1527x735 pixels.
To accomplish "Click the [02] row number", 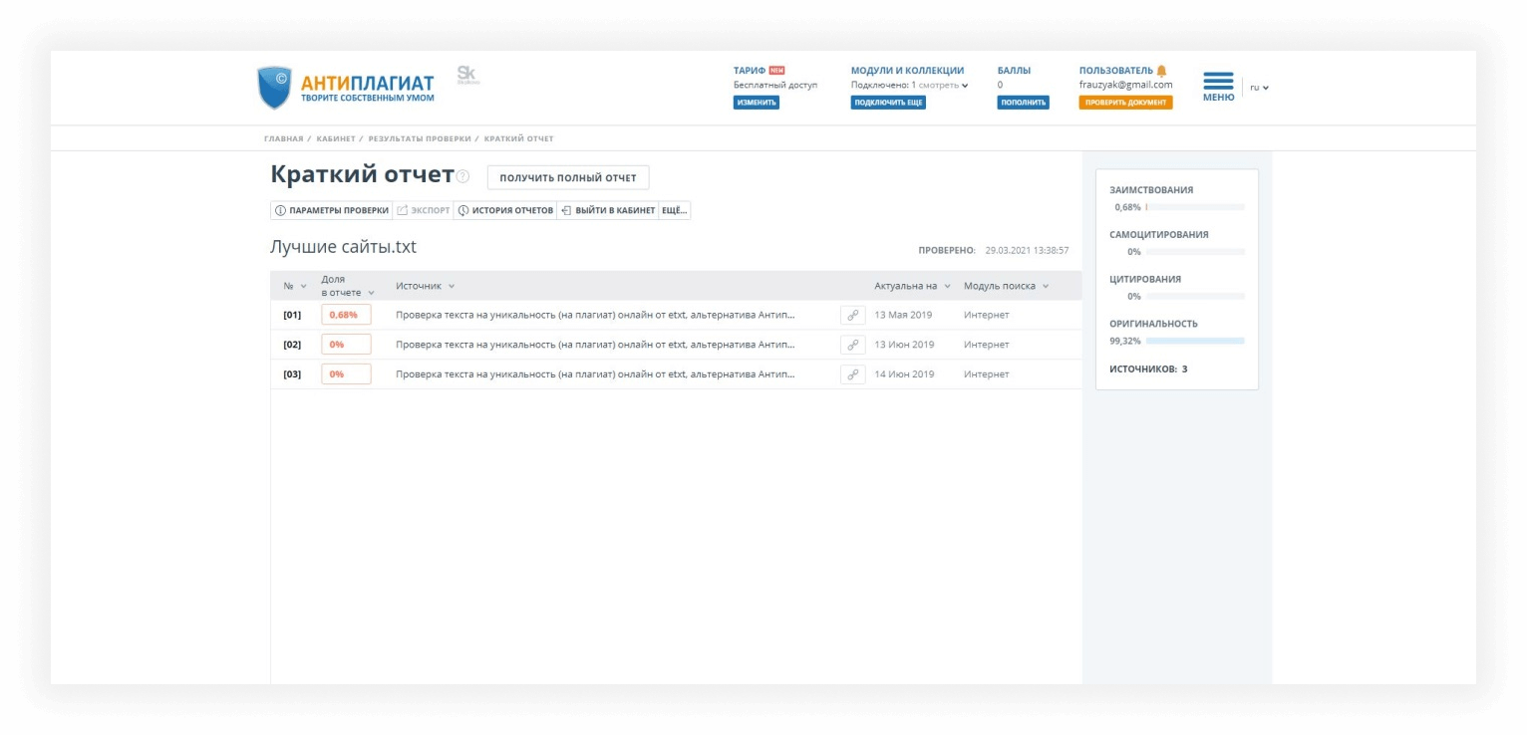I will (x=292, y=345).
